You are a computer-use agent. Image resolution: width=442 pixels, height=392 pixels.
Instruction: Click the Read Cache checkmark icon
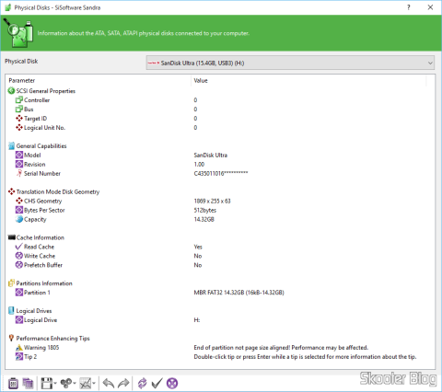19,247
